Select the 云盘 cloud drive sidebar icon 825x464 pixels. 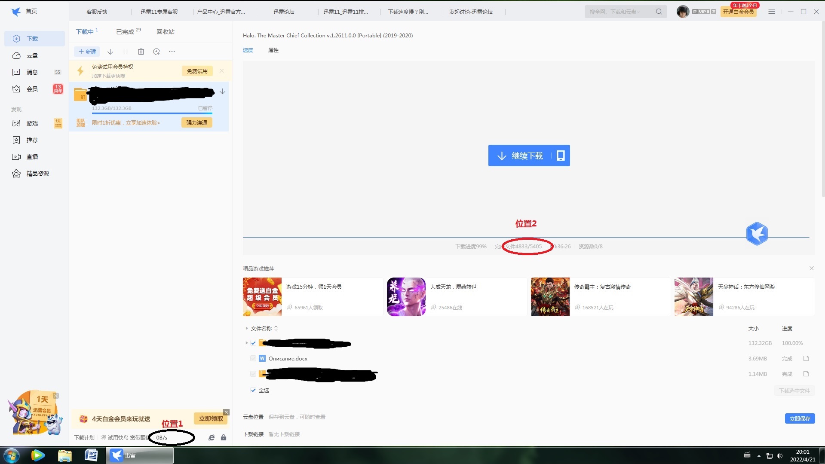[x=16, y=55]
